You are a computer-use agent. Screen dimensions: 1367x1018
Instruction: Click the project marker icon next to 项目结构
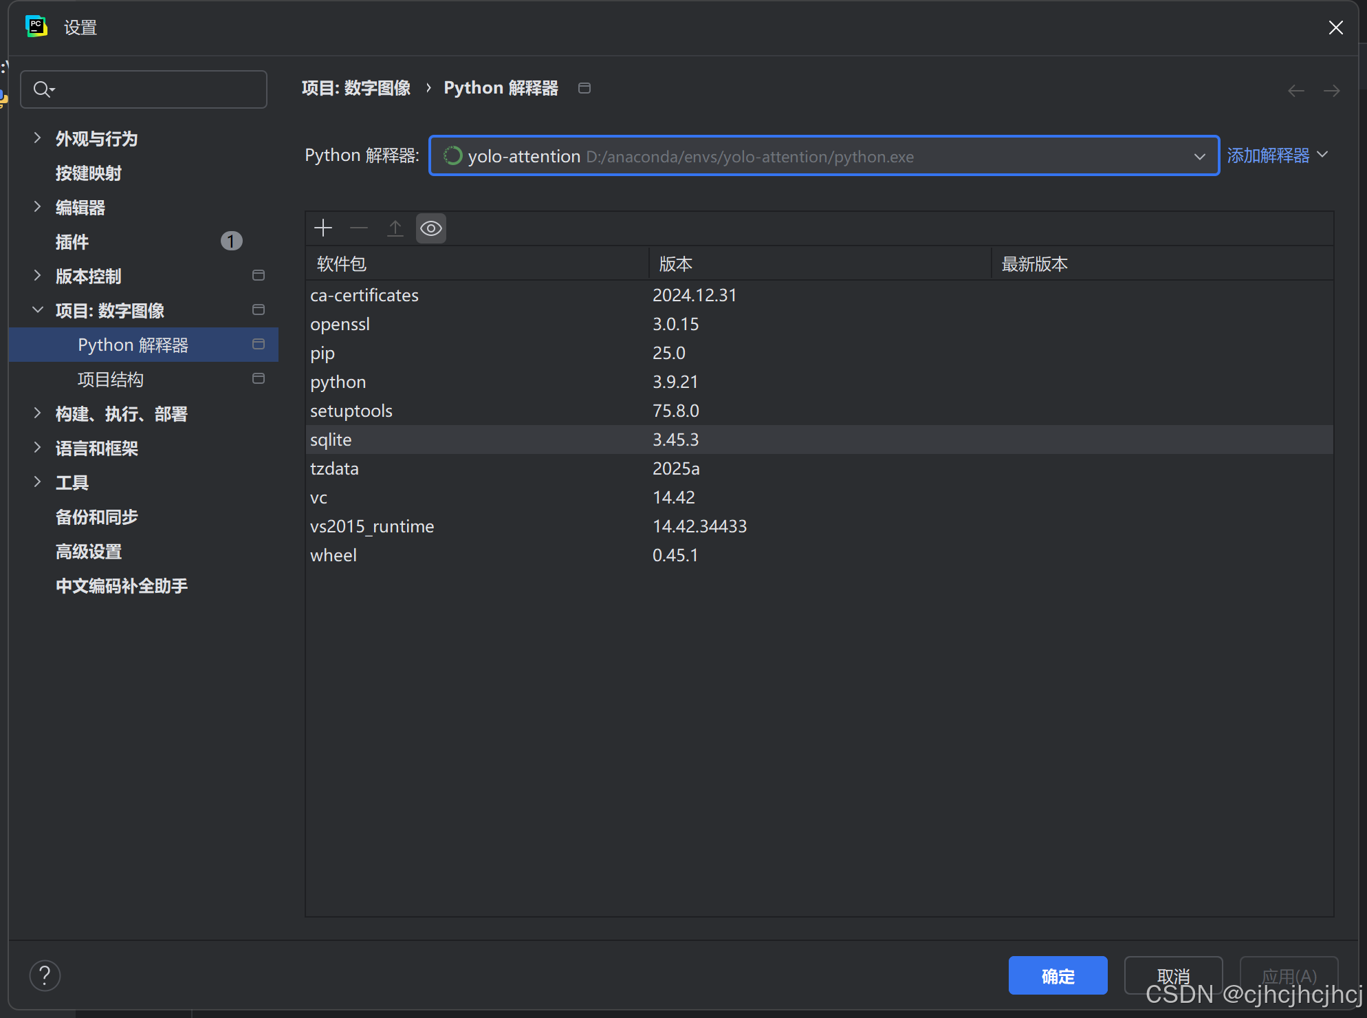[x=259, y=379]
